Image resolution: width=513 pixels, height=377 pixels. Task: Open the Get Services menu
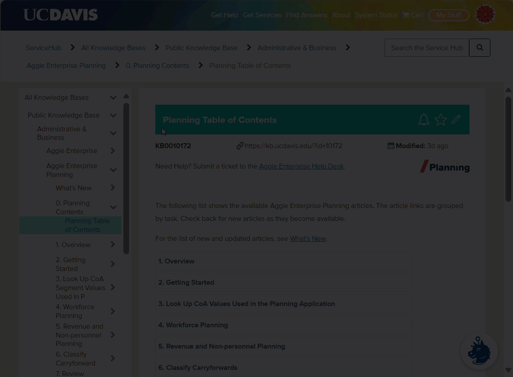click(262, 15)
